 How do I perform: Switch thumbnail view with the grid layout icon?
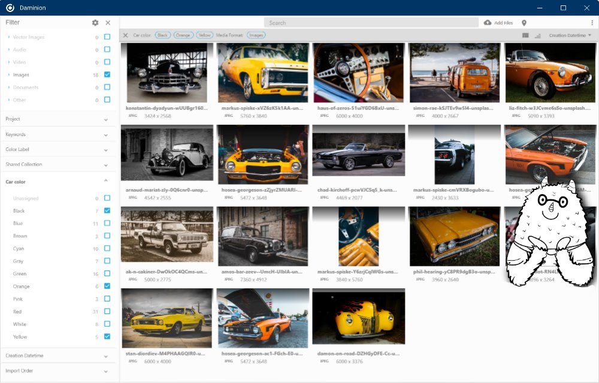click(525, 35)
